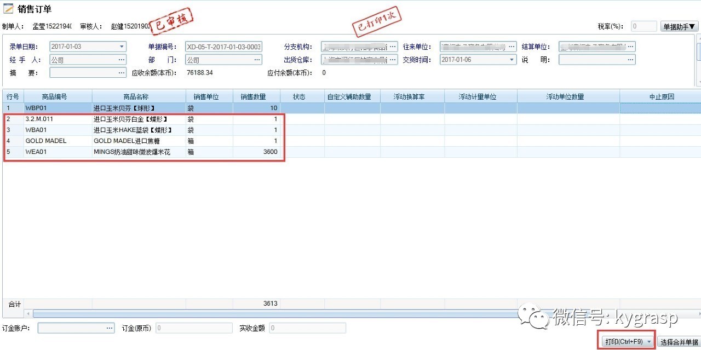The width and height of the screenshot is (701, 350).
Task: Open the 订金账户 lookup ellipsis button
Action: coord(110,328)
